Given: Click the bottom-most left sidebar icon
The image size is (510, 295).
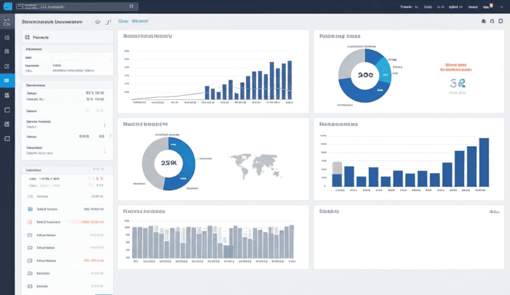Looking at the screenshot, I should pos(6,139).
